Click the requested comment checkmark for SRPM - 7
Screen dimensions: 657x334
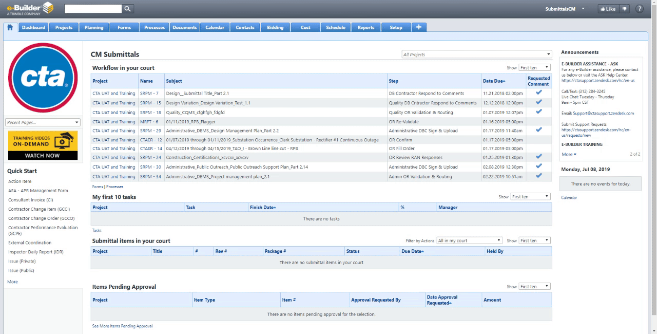pos(538,93)
